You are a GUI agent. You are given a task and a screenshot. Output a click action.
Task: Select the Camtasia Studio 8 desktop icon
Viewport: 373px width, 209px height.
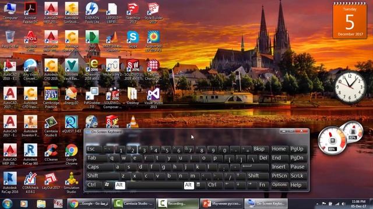[x=51, y=126]
